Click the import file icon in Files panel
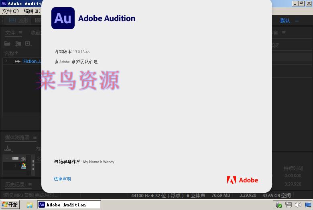The image size is (313, 210). (x=18, y=43)
